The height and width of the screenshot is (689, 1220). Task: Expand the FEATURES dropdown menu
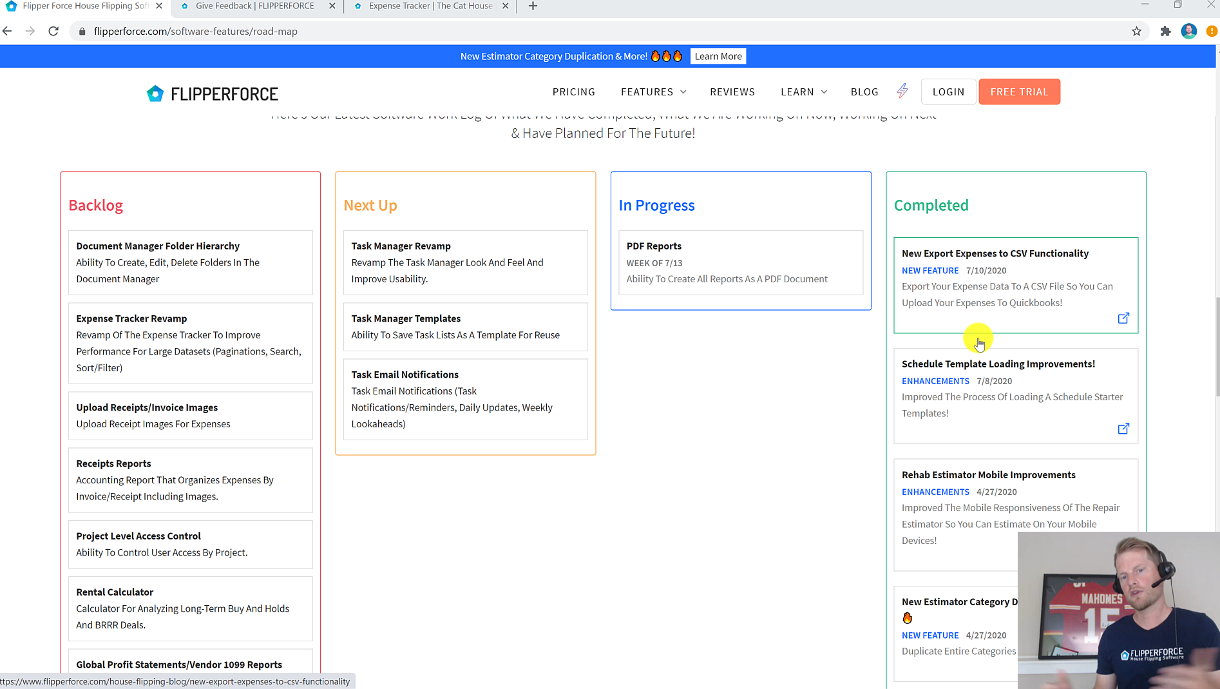(653, 92)
